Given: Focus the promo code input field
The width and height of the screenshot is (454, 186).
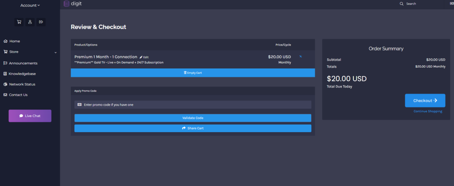Looking at the screenshot, I should (193, 105).
